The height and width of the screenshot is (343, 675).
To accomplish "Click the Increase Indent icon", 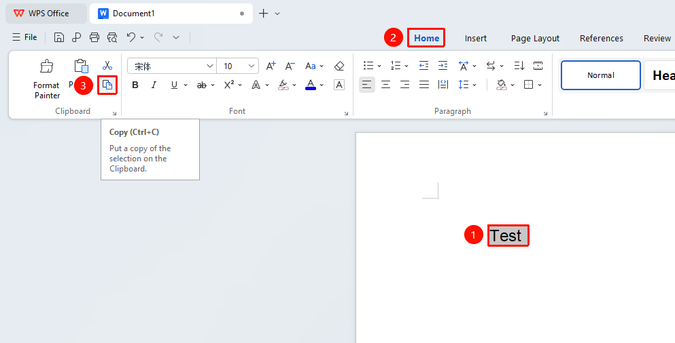I will (443, 66).
